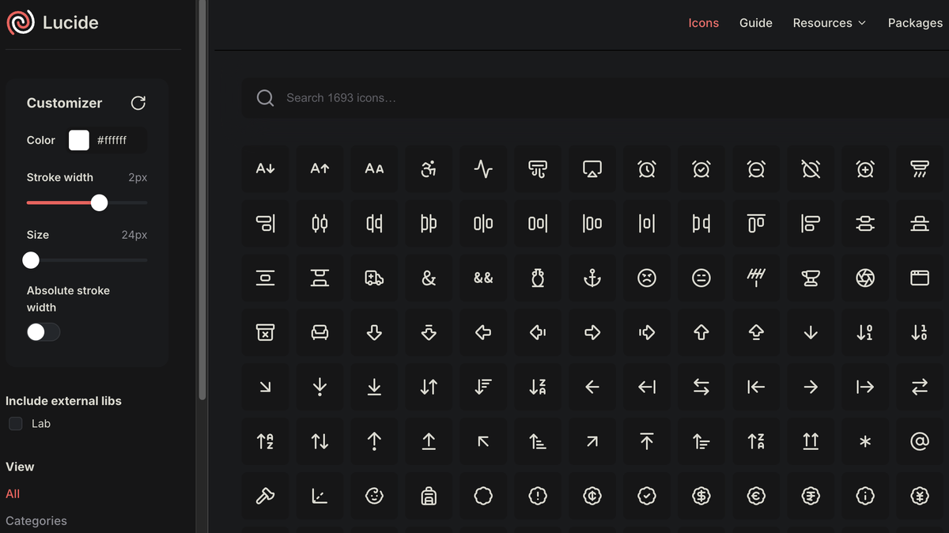The image size is (949, 533).
Task: Click the Size slider handle
Action: click(x=31, y=259)
